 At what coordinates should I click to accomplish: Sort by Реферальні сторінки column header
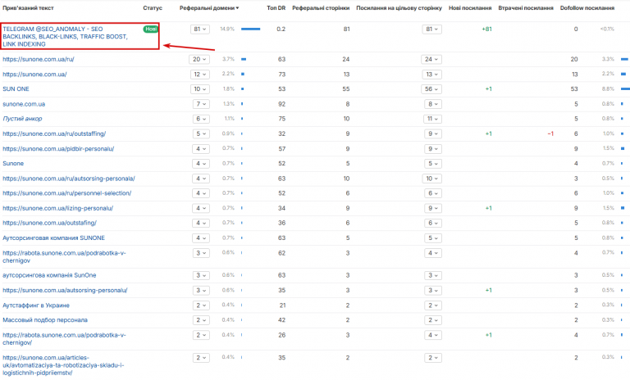pos(321,8)
